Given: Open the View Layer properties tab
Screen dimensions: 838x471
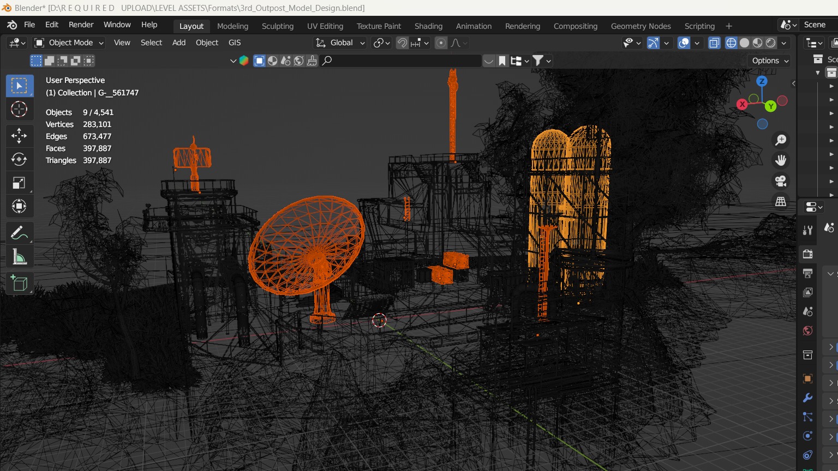Looking at the screenshot, I should (x=808, y=292).
